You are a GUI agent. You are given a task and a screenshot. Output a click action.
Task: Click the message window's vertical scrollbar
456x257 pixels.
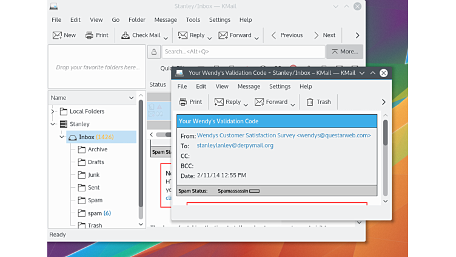pos(385,158)
